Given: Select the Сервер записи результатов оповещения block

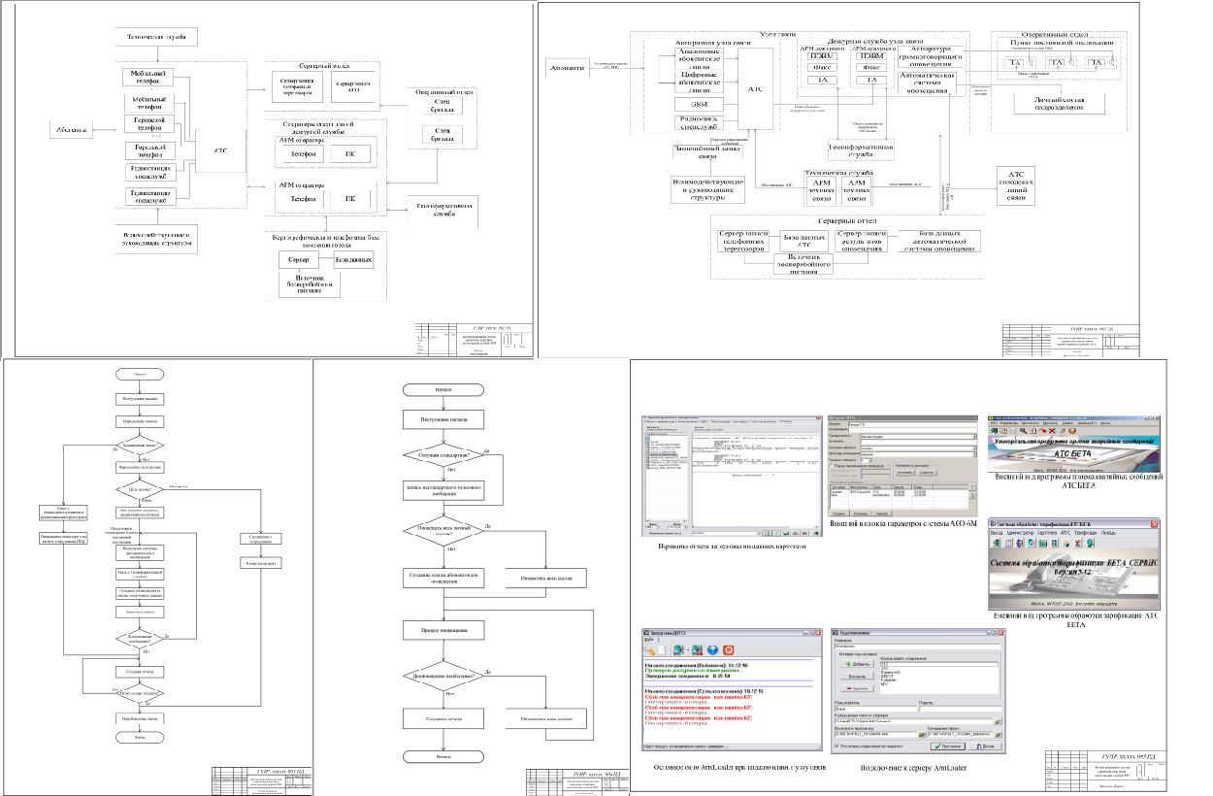Looking at the screenshot, I should 861,241.
